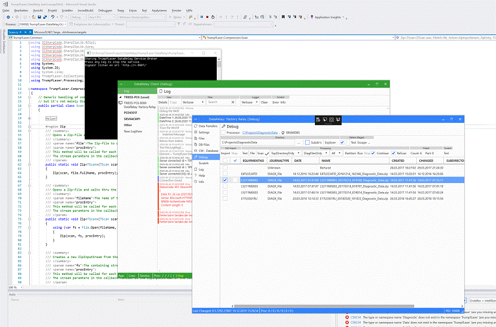Toggle checked box before Test in Pattern section
The width and height of the screenshot is (496, 327).
(x=342, y=142)
